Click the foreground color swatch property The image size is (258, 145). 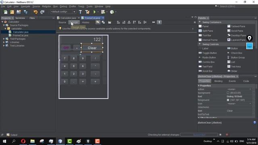(228, 100)
